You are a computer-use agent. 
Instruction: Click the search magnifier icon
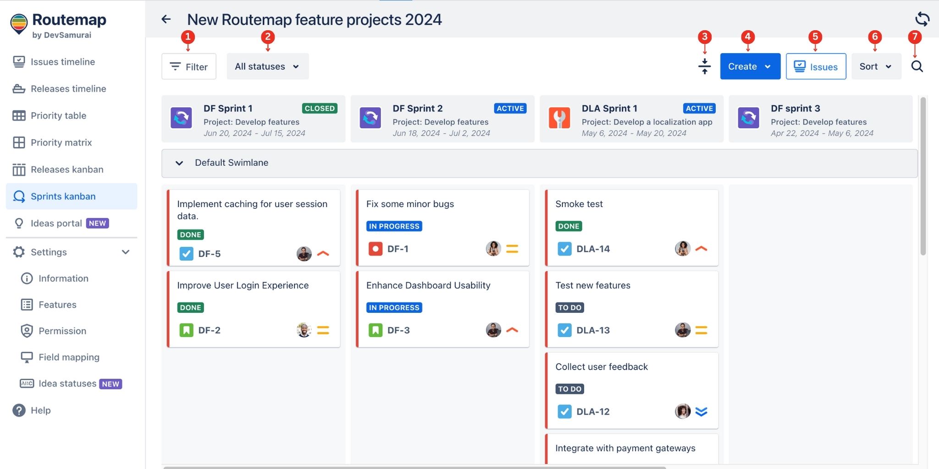(918, 66)
